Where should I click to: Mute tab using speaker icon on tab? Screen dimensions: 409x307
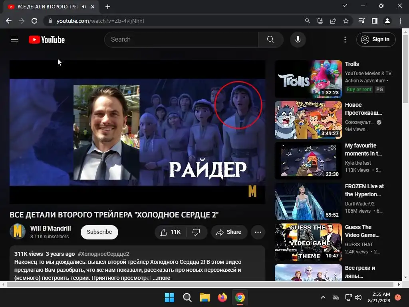pos(84,7)
